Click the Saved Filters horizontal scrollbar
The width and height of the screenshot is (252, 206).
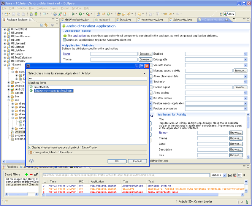(x=21, y=194)
